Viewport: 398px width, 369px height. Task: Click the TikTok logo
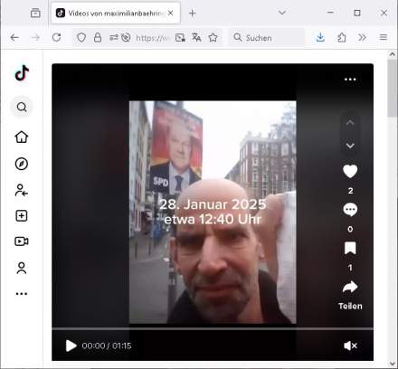22,73
